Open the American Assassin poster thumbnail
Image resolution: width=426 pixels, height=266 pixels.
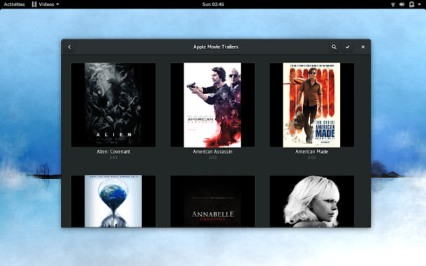212,105
